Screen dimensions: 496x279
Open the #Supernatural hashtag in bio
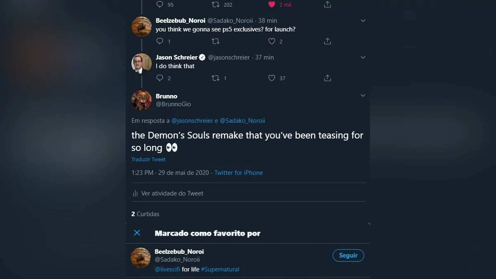pos(220,269)
